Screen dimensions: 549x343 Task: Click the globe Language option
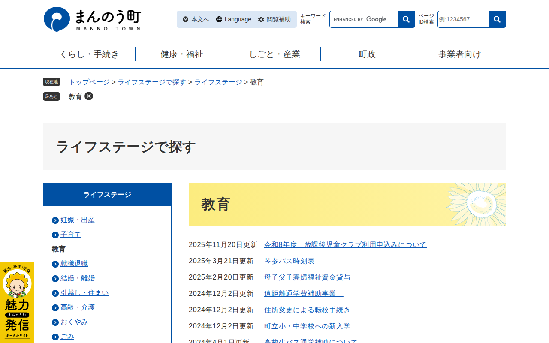tap(234, 19)
